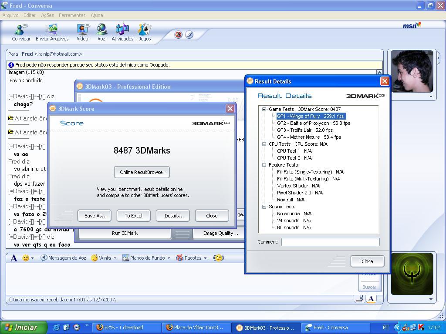Click the msn logo
Image resolution: width=446 pixels, height=334 pixels.
412,26
